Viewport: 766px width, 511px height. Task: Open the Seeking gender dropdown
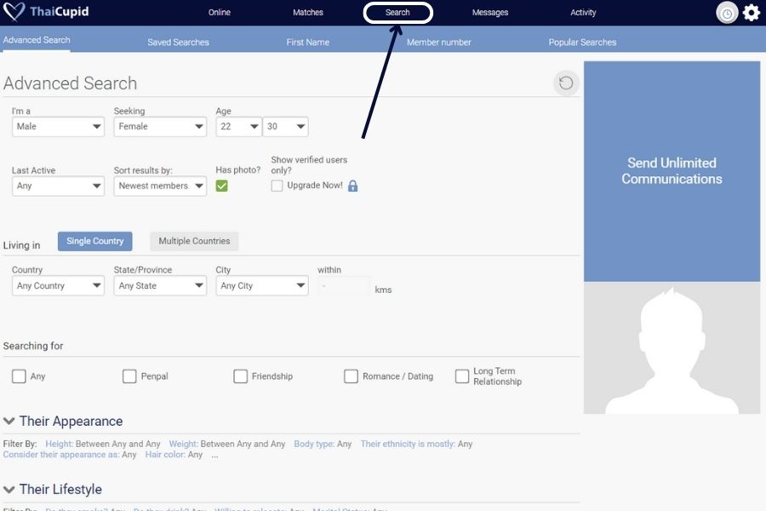click(160, 127)
